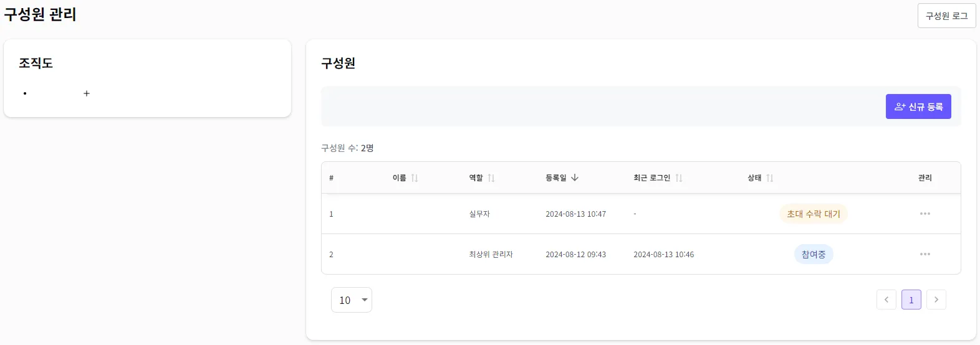
Task: Open rows-per-page dropdown showing 10
Action: pyautogui.click(x=352, y=300)
